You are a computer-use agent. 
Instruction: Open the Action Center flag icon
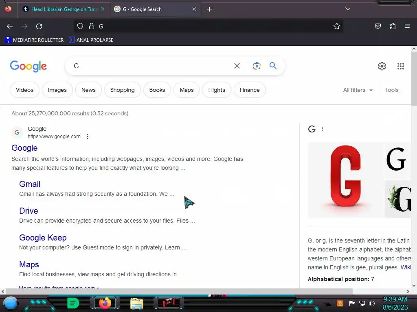pyautogui.click(x=352, y=303)
